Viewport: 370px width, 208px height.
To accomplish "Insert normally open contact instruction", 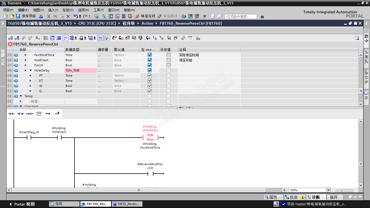I will [11, 114].
